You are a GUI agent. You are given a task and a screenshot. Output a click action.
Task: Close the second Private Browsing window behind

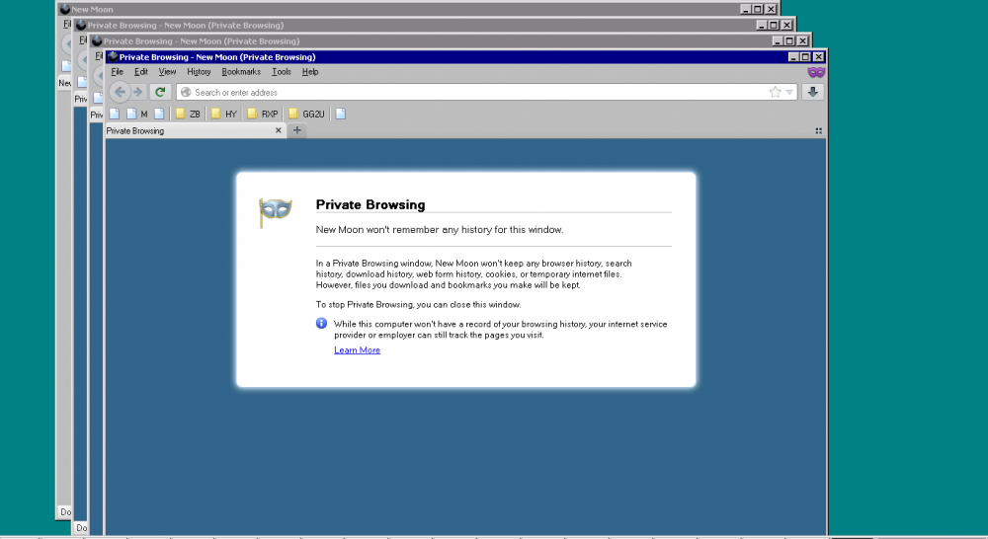[802, 40]
